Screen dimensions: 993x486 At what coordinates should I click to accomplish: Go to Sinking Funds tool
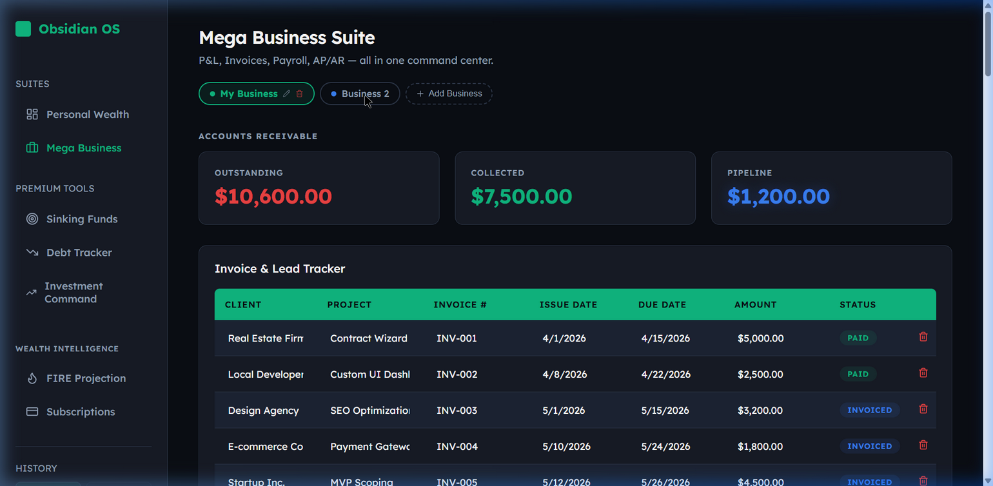(84, 219)
